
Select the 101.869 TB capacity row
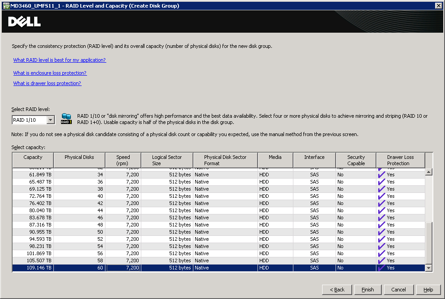point(218,253)
